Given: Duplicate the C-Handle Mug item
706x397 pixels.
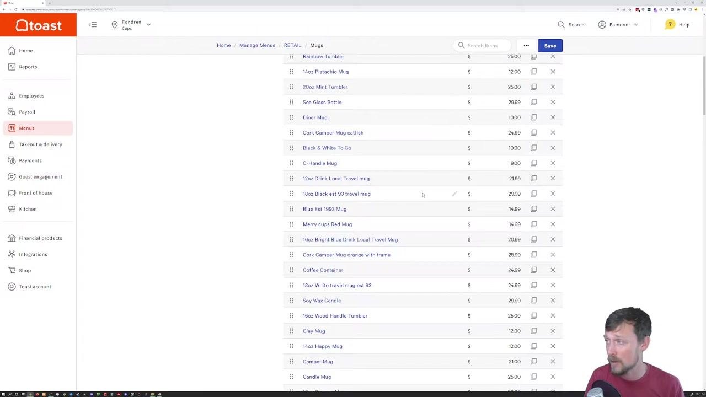Looking at the screenshot, I should click(533, 163).
